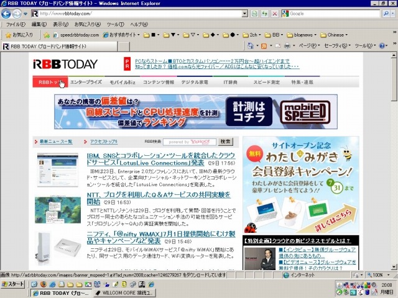Select the デジタル家電 navigation tab

click(195, 82)
